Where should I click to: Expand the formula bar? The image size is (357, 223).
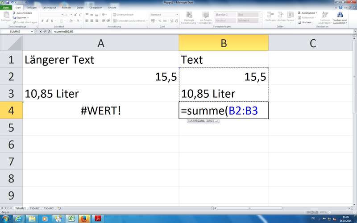pos(355,31)
